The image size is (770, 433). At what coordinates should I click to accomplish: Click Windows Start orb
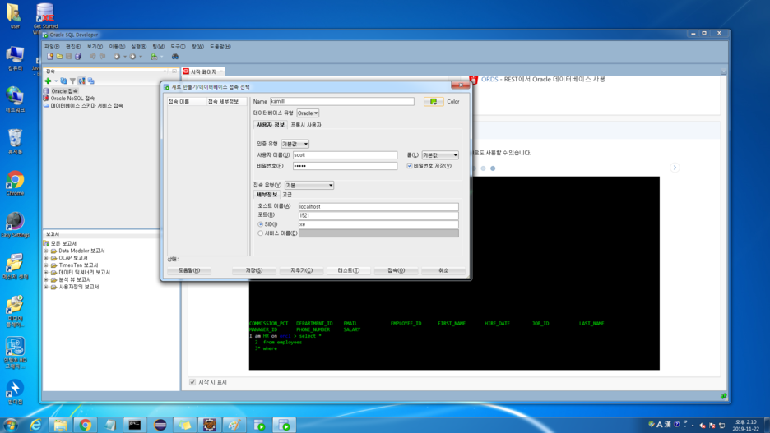click(x=11, y=425)
